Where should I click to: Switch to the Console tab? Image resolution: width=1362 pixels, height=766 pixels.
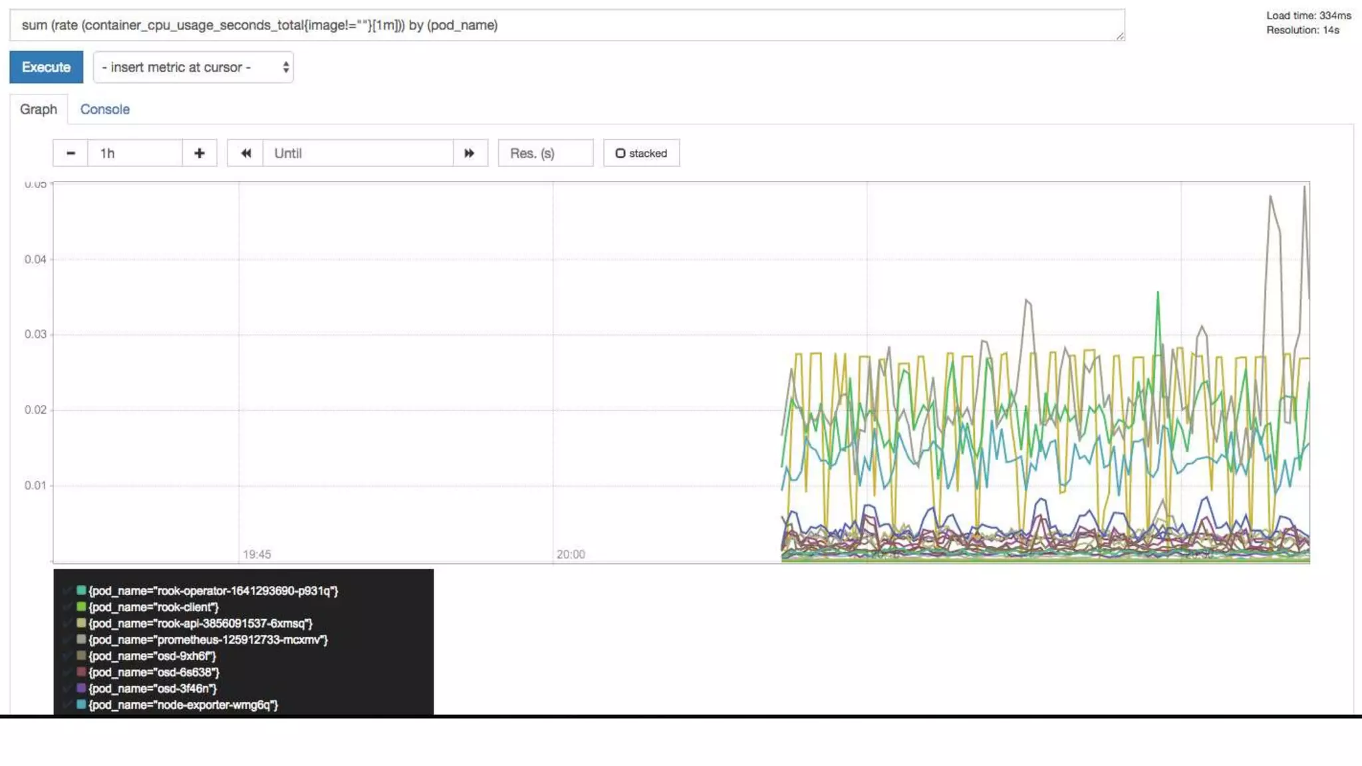coord(105,109)
